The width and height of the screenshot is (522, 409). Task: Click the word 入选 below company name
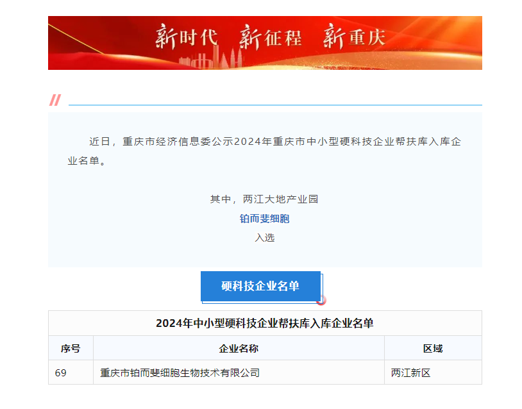coord(264,238)
